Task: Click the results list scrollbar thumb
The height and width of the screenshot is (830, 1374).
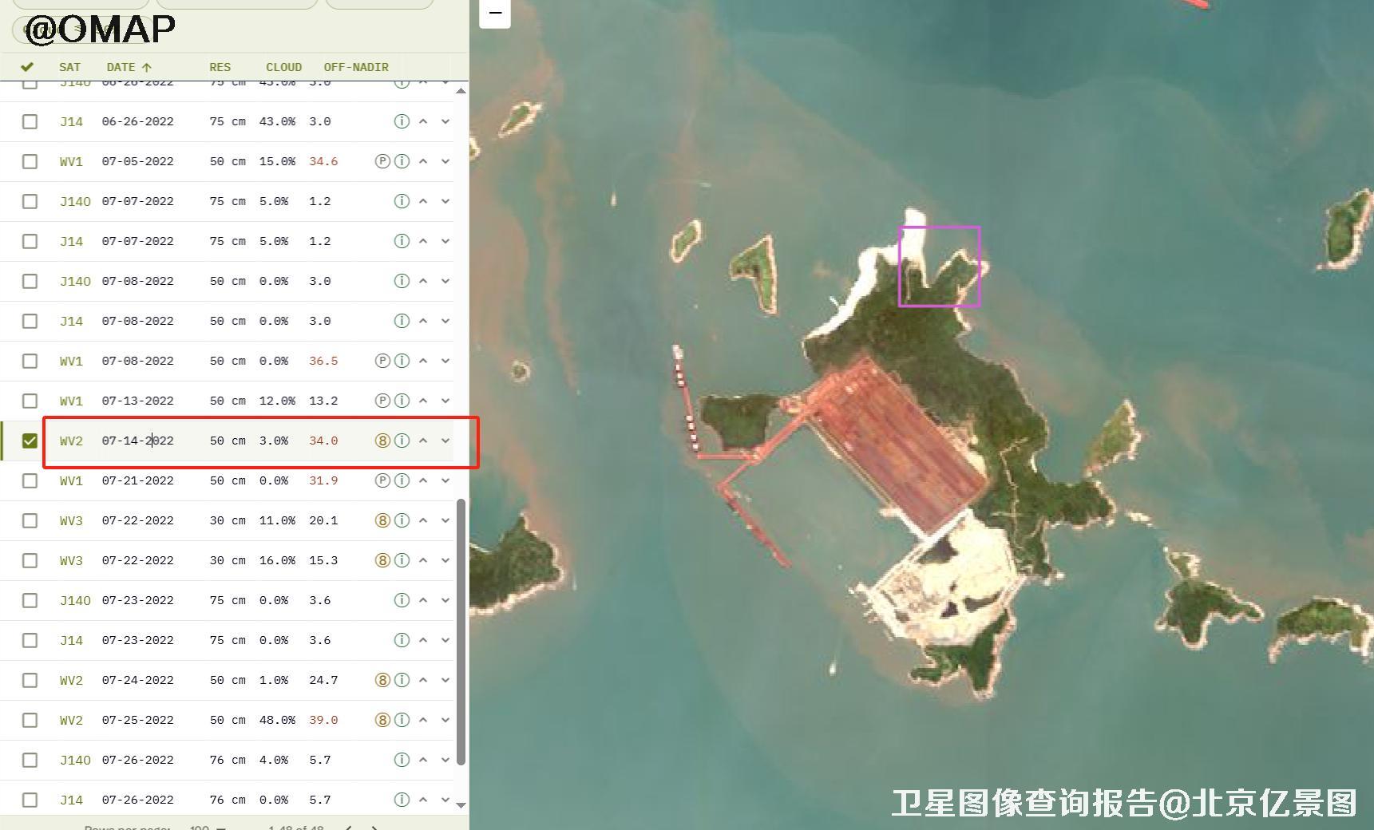Action: coord(461,632)
